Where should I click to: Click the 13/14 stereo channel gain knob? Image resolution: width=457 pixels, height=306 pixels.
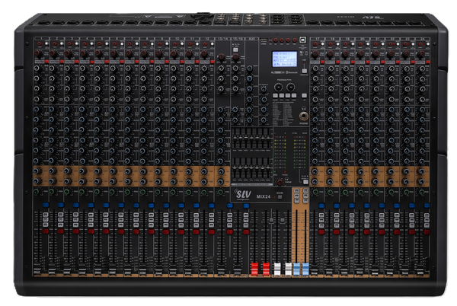point(221,56)
